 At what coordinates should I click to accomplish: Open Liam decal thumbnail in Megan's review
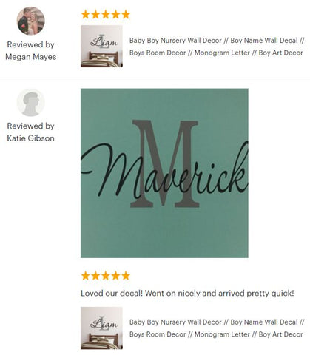101,46
